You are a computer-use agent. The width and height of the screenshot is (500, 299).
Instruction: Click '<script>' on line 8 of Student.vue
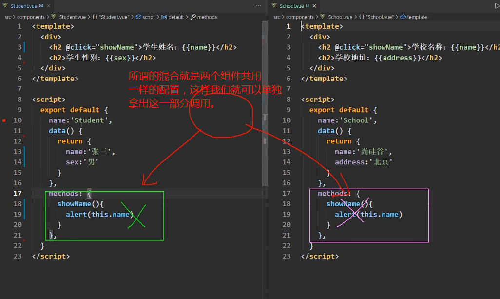(x=48, y=100)
